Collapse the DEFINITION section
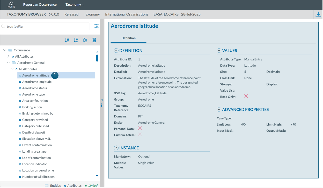Viewport: 323px width, 188px height. pyautogui.click(x=116, y=51)
